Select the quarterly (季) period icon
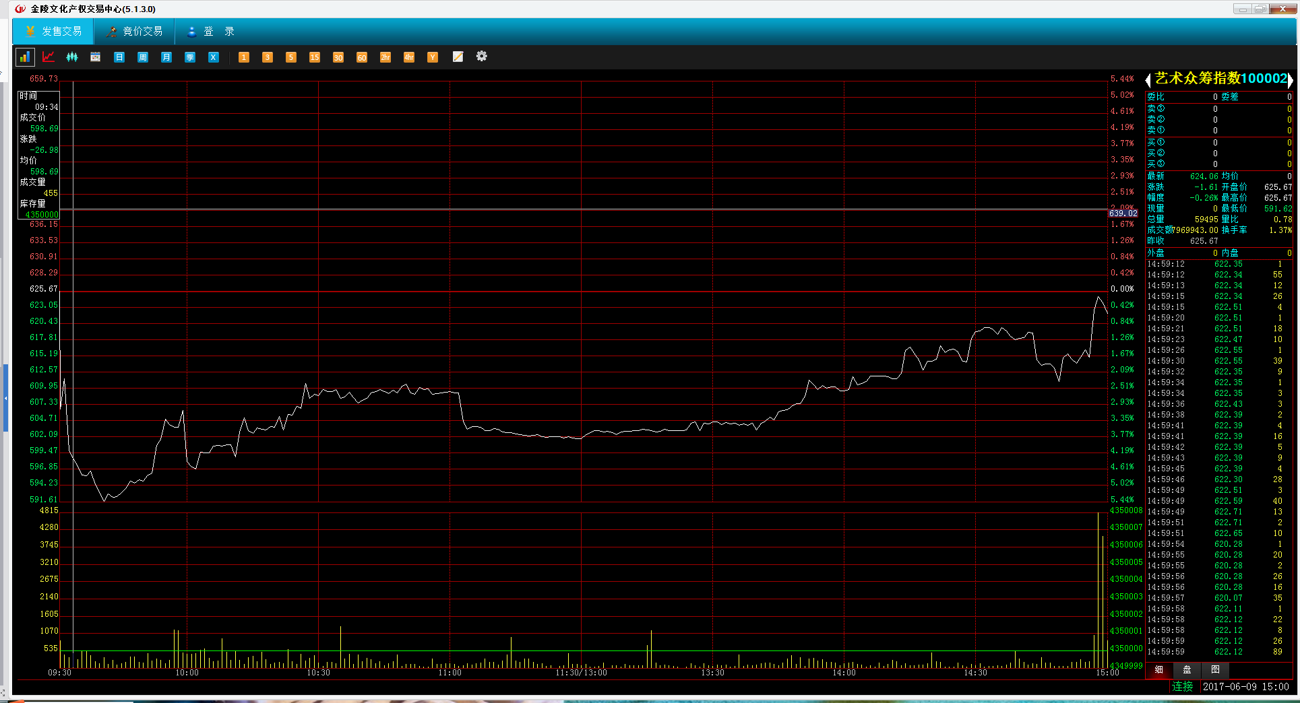This screenshot has width=1300, height=703. 190,57
